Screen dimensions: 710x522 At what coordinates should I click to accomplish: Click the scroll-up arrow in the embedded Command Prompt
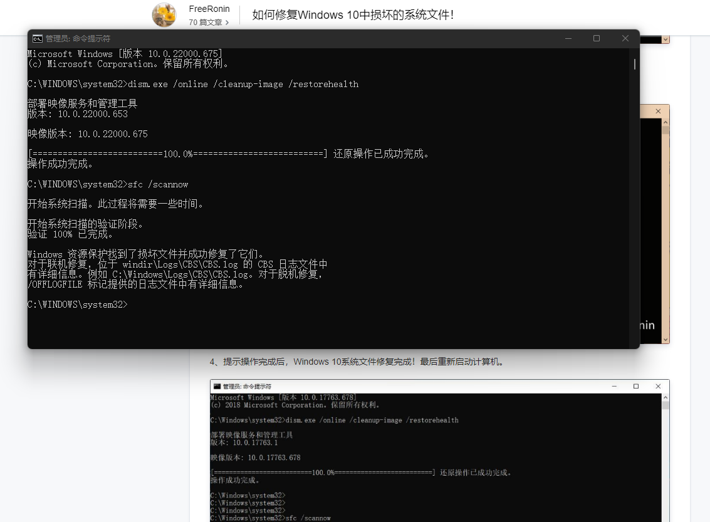pyautogui.click(x=665, y=397)
